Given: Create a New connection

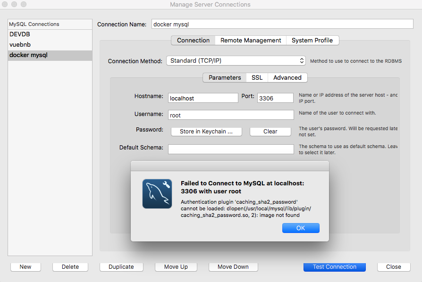Looking at the screenshot, I should 25,267.
